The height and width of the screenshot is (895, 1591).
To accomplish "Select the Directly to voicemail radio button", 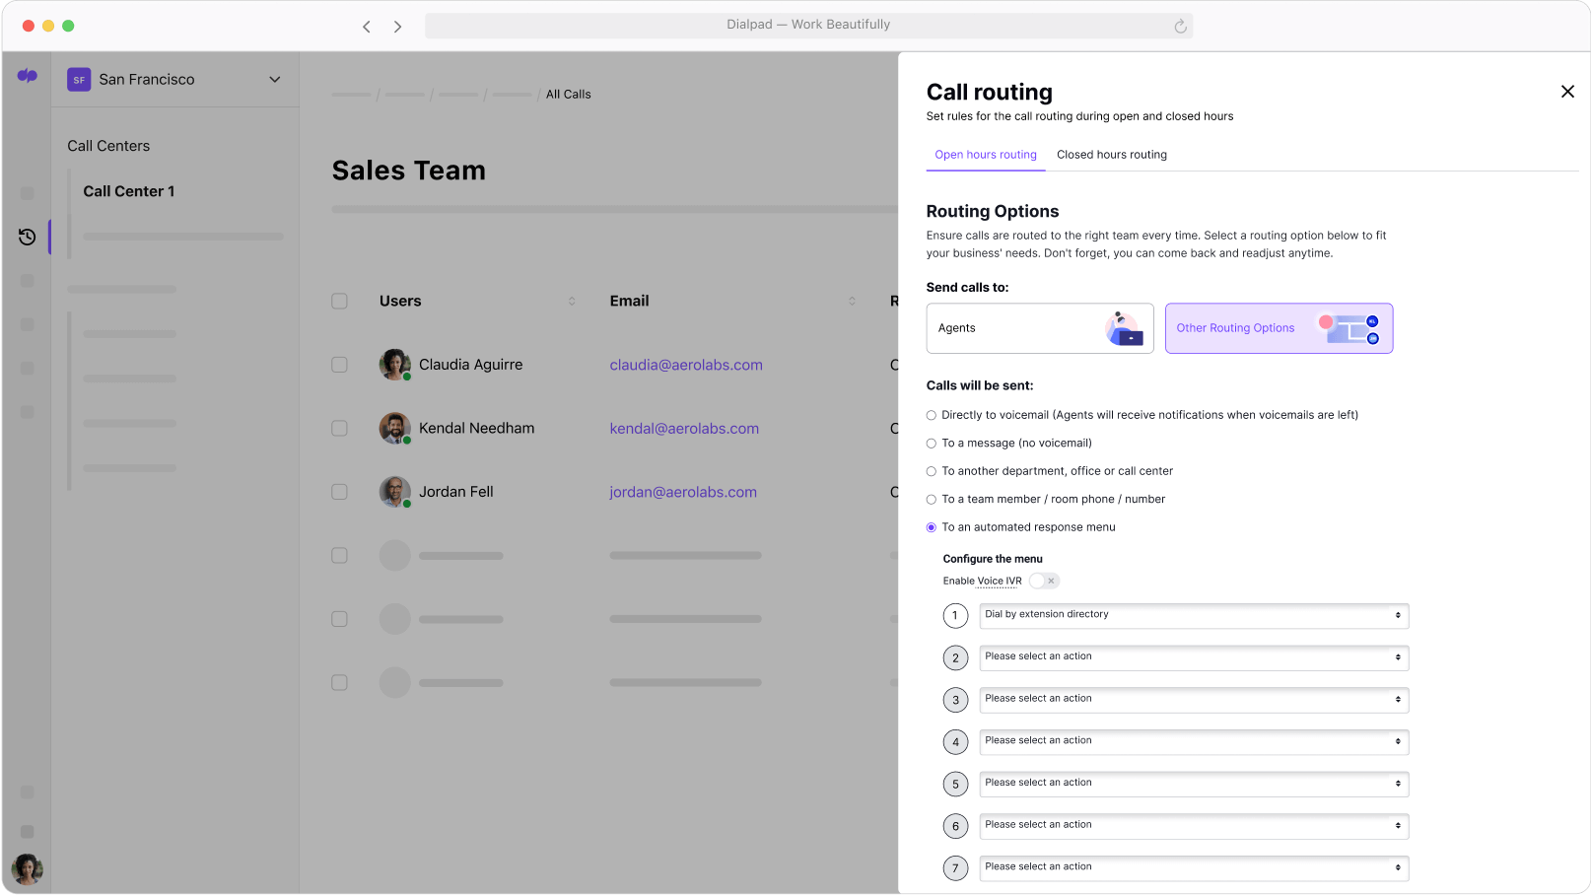I will [x=931, y=415].
